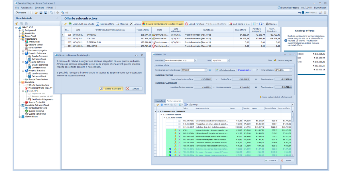The width and height of the screenshot is (342, 171).
Task: Print the offers list with Stampa
Action: coord(271,24)
